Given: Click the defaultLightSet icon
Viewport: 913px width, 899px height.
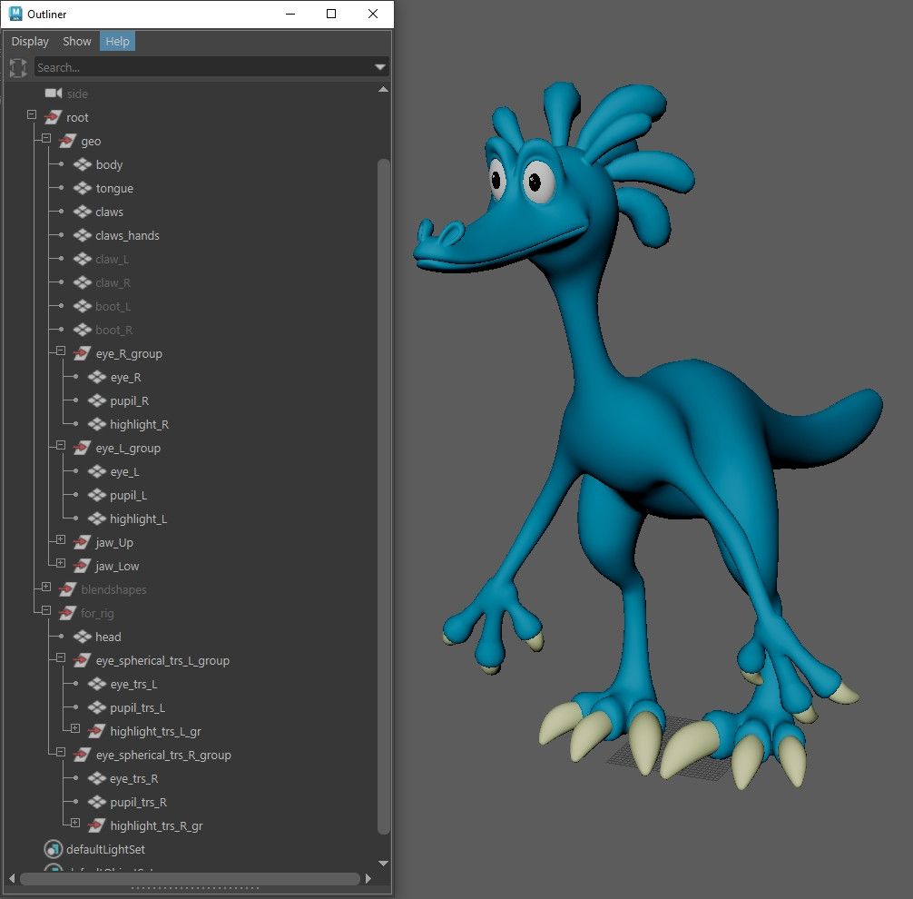Looking at the screenshot, I should pos(53,849).
